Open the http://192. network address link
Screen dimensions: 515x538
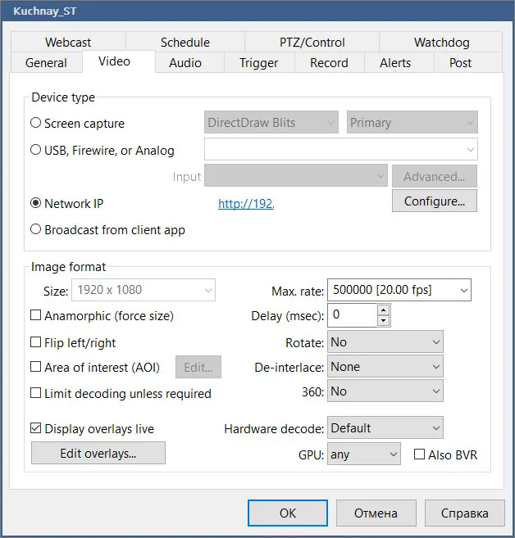coord(246,204)
